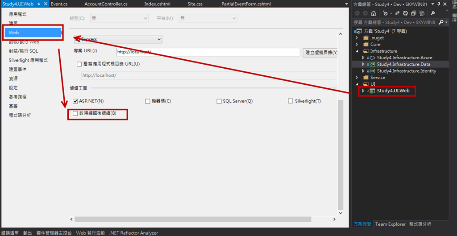Expand the Study4.UI.Web project node
This screenshot has width=457, height=236.
(x=363, y=91)
